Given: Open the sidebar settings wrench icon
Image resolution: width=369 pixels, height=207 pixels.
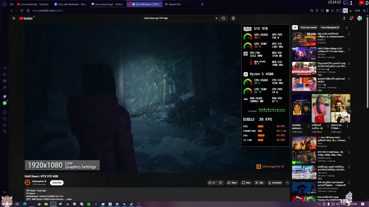Looking at the screenshot, I should 5,131.
